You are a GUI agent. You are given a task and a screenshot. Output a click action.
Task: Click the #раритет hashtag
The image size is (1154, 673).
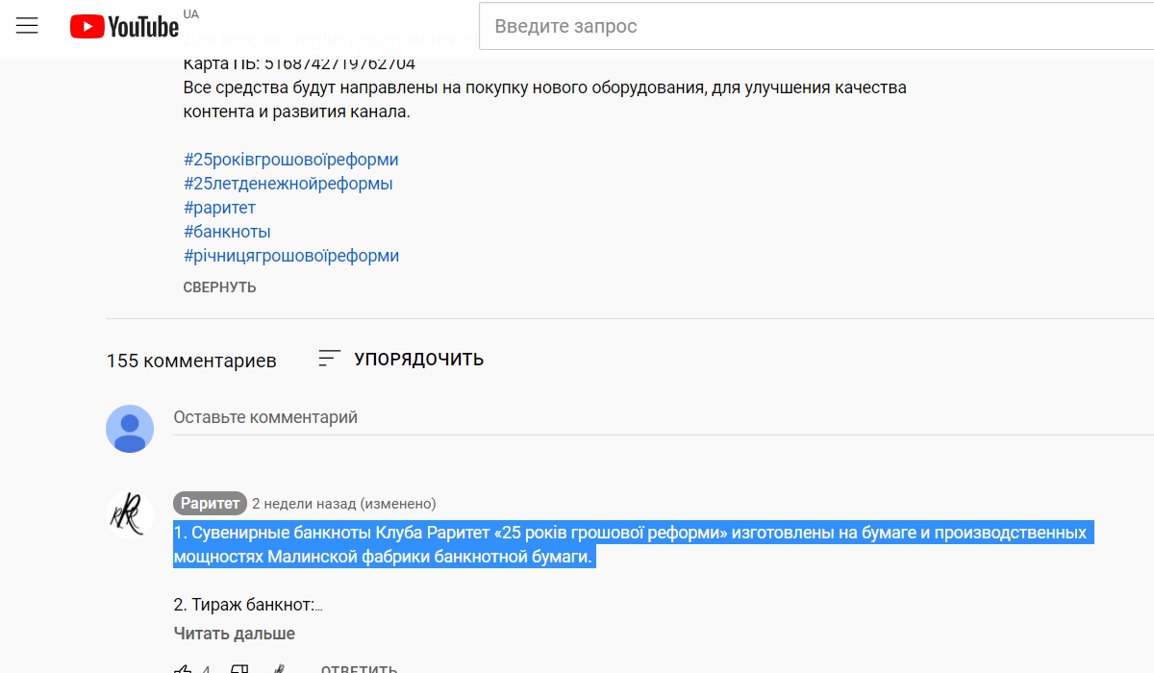coord(219,208)
